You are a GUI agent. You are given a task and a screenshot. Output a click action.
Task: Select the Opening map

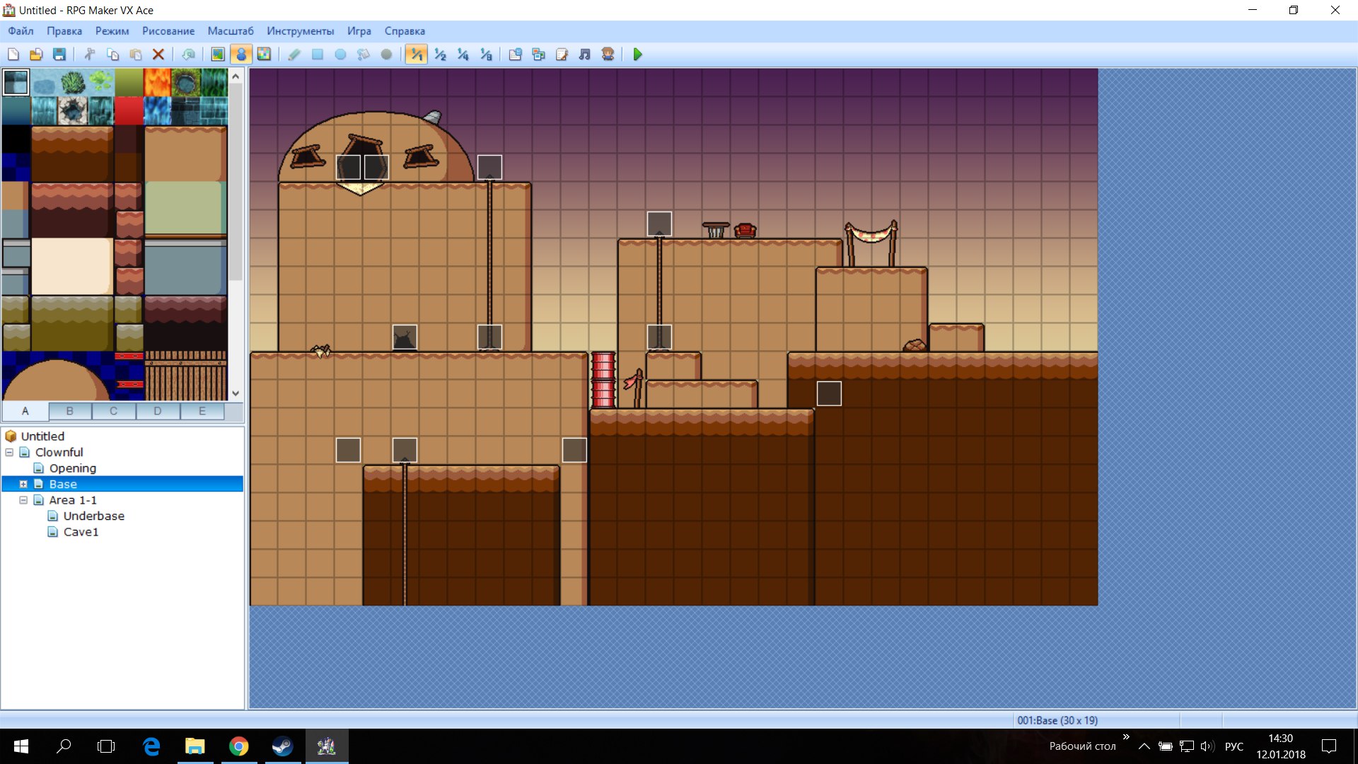tap(73, 468)
